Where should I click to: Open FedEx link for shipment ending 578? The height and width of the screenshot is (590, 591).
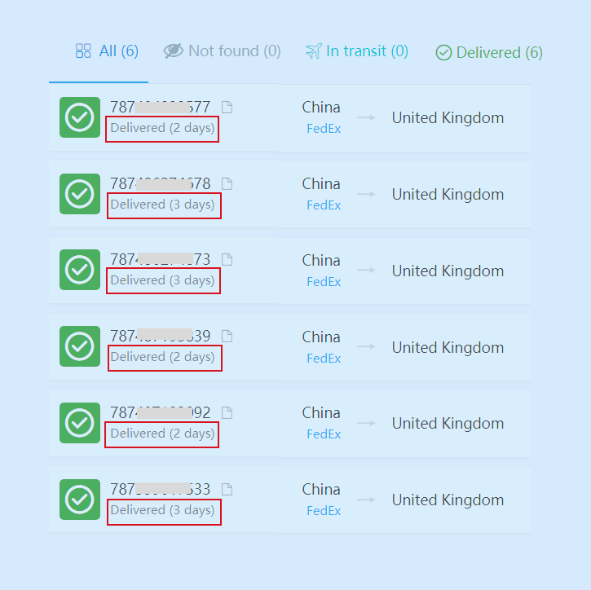pyautogui.click(x=324, y=205)
